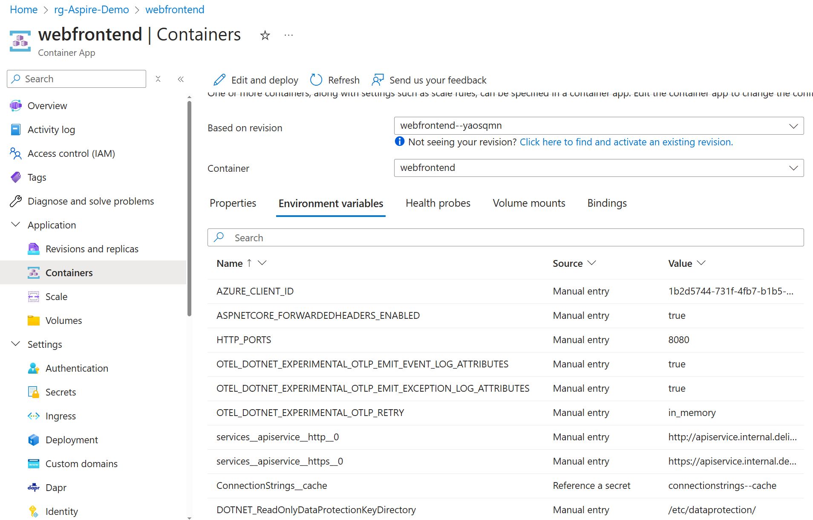
Task: Click the sidebar Search field
Action: (x=76, y=79)
